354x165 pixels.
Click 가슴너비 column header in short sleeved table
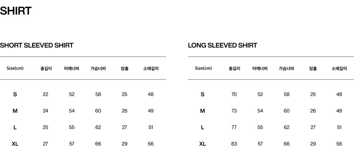[98, 68]
